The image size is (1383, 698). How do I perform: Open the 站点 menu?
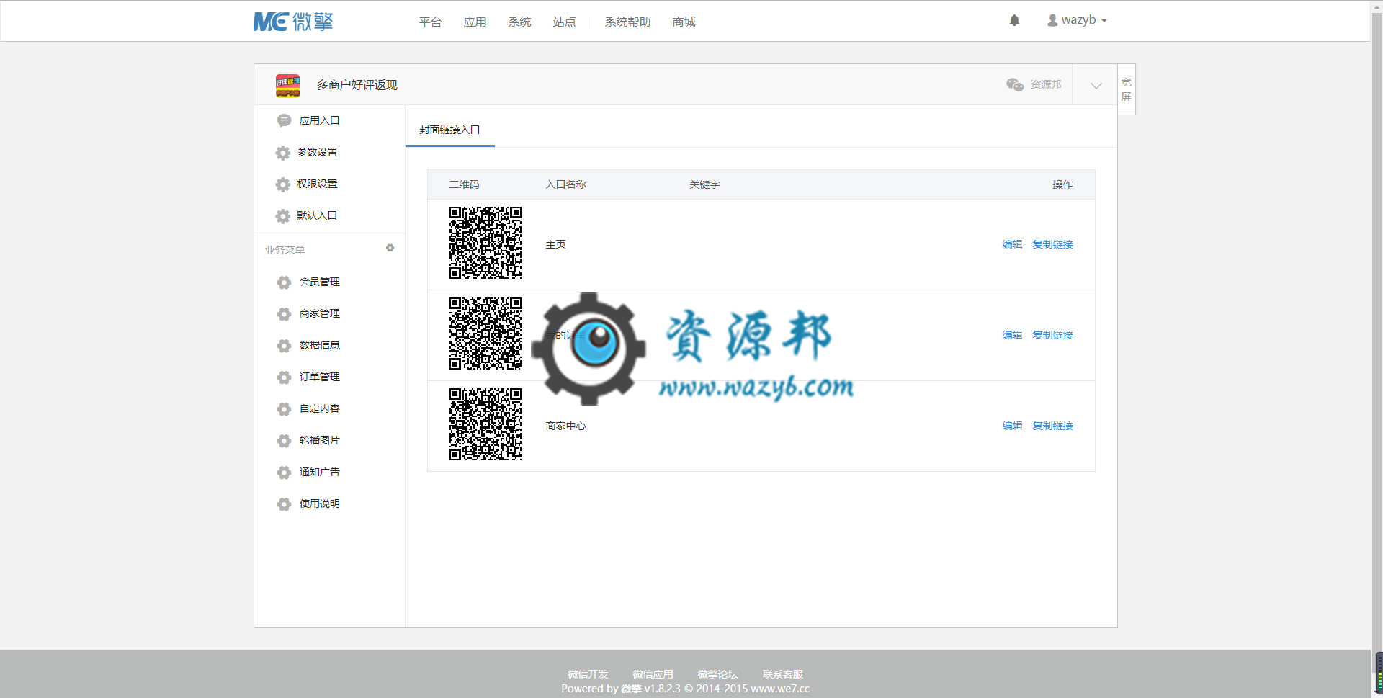pos(565,22)
